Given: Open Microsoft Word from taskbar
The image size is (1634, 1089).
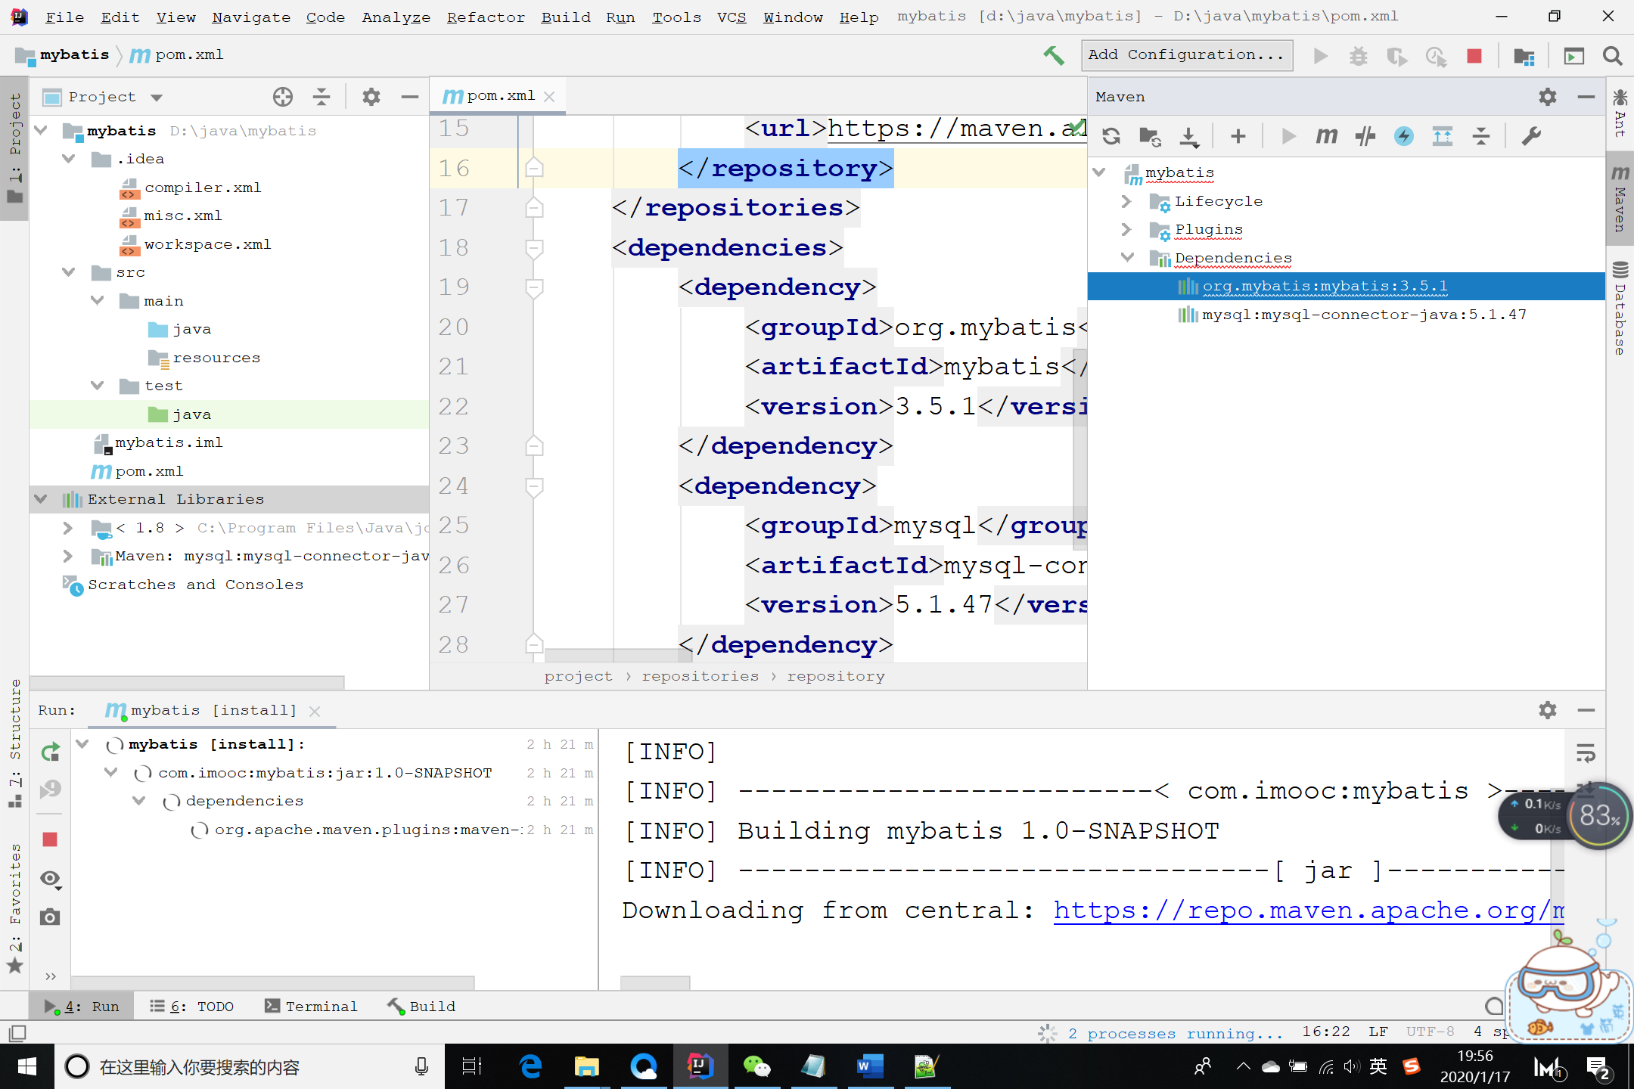Looking at the screenshot, I should coord(869,1066).
